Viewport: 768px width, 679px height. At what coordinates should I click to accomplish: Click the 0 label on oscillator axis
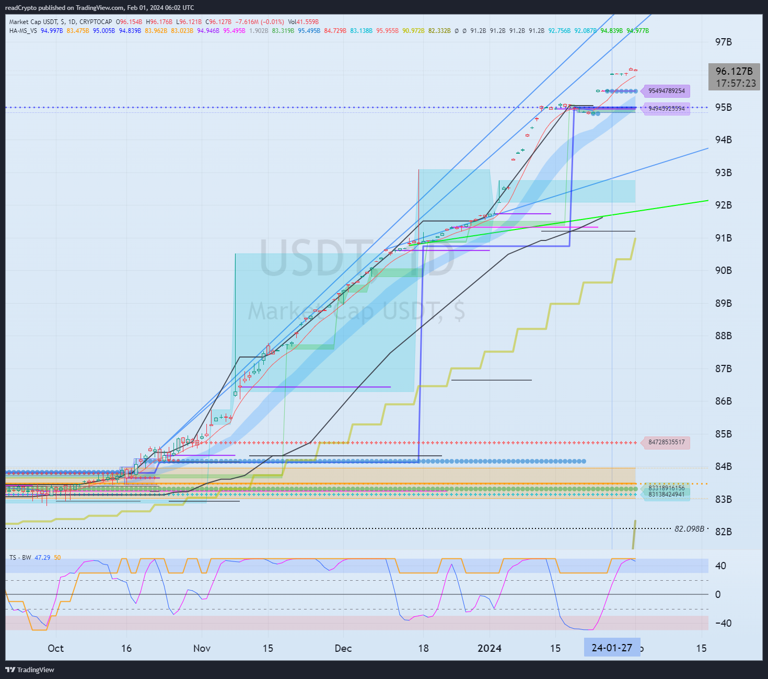718,594
